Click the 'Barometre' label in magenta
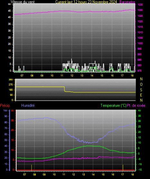150x179 pixels. click(x=127, y=2)
